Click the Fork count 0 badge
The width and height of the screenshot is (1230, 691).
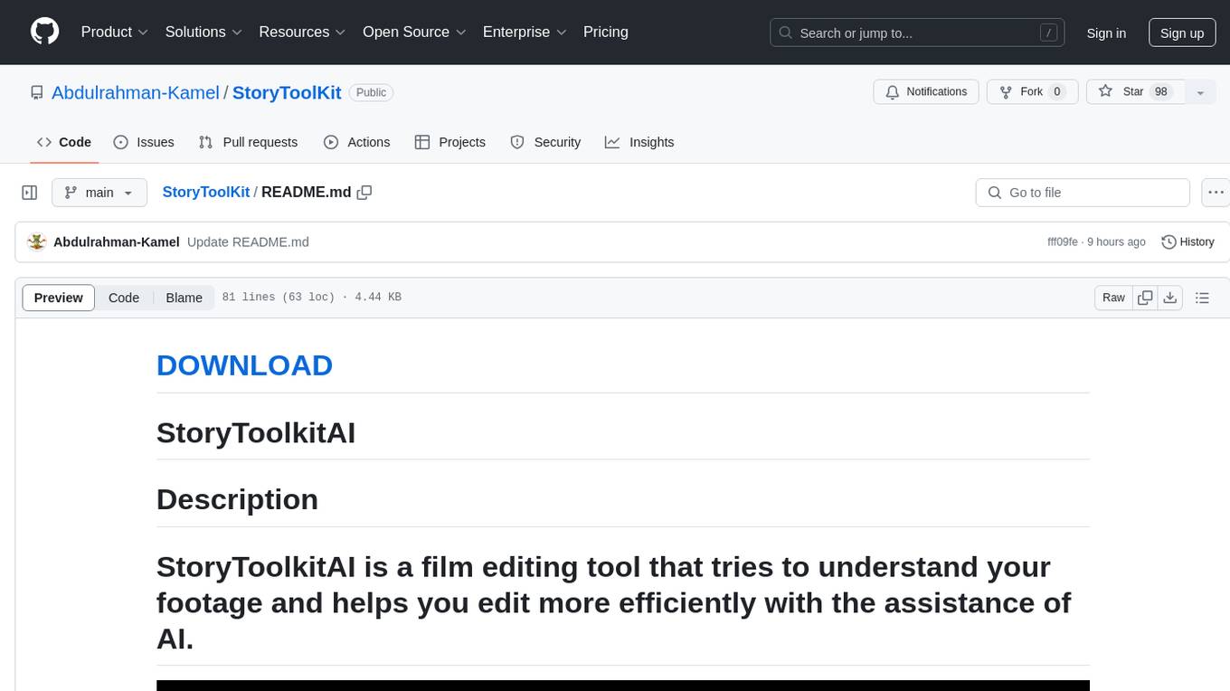pos(1056,91)
